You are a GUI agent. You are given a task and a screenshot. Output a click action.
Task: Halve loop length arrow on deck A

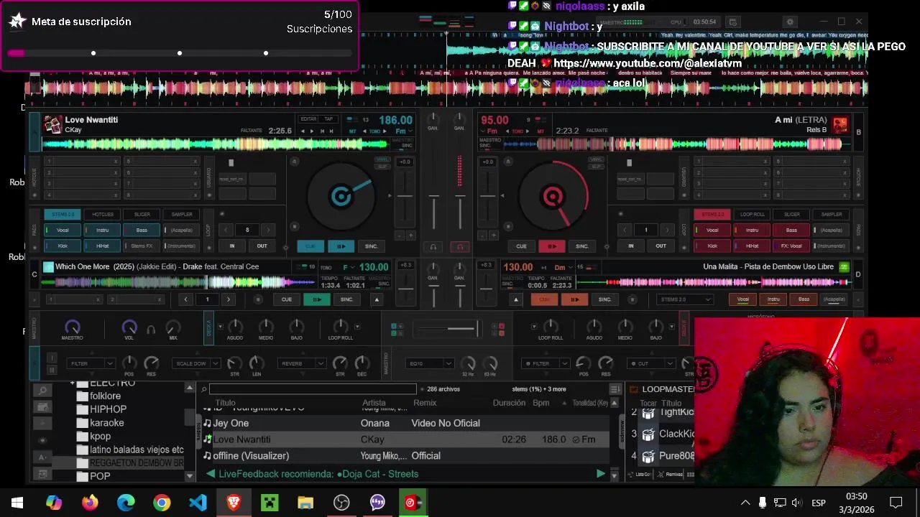(226, 230)
